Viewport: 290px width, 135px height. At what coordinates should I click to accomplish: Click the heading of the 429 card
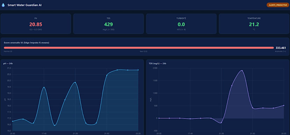tap(108, 18)
